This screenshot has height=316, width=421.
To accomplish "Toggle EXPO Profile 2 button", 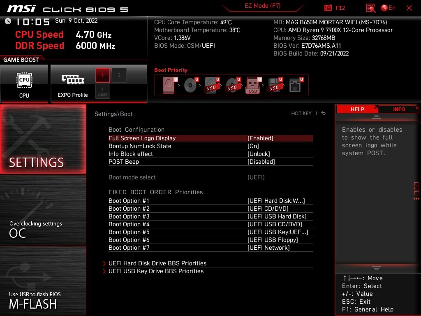I will coord(119,75).
